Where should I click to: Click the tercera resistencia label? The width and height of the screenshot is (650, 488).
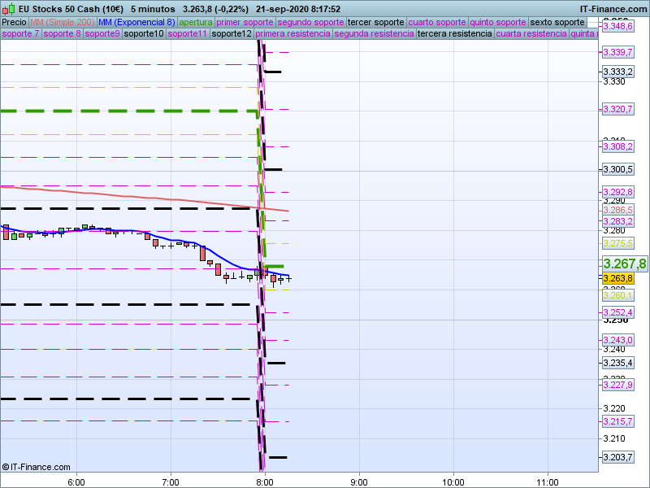pos(454,34)
